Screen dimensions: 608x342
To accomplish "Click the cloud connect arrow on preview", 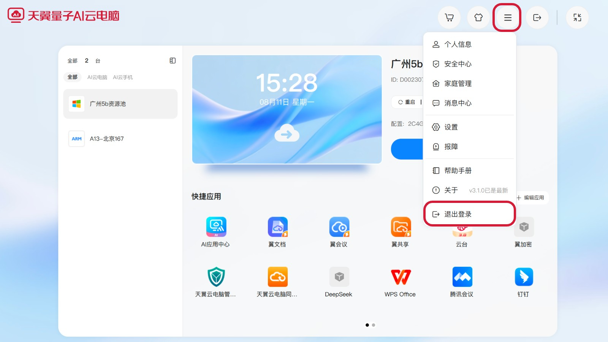I will (x=287, y=133).
